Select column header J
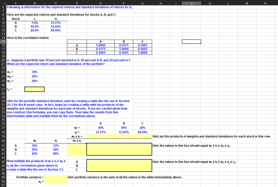The image size is (278, 187). [x=191, y=3]
